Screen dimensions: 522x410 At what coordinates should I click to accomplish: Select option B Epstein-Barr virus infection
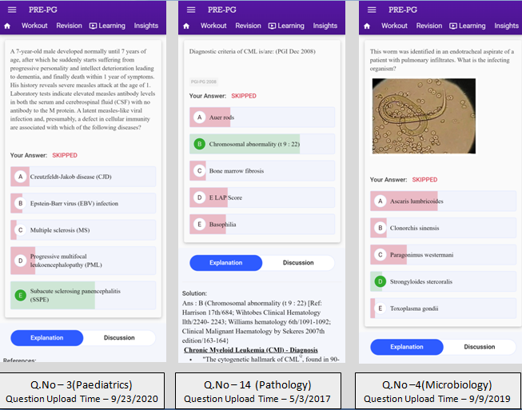[x=83, y=203]
